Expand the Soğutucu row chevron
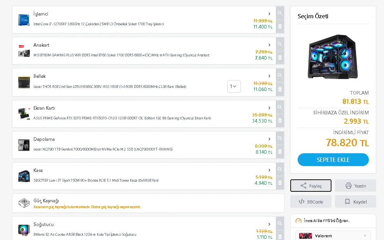 coord(269,224)
